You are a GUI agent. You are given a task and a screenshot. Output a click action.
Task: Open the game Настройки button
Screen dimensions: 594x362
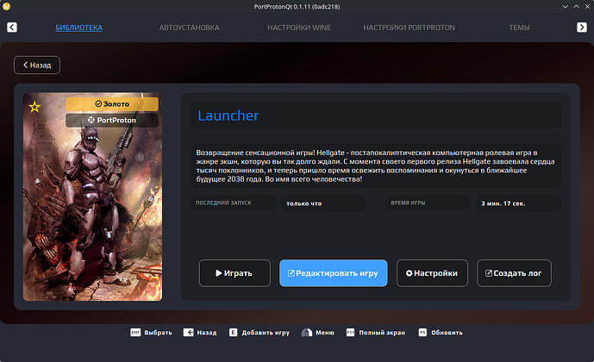(432, 273)
